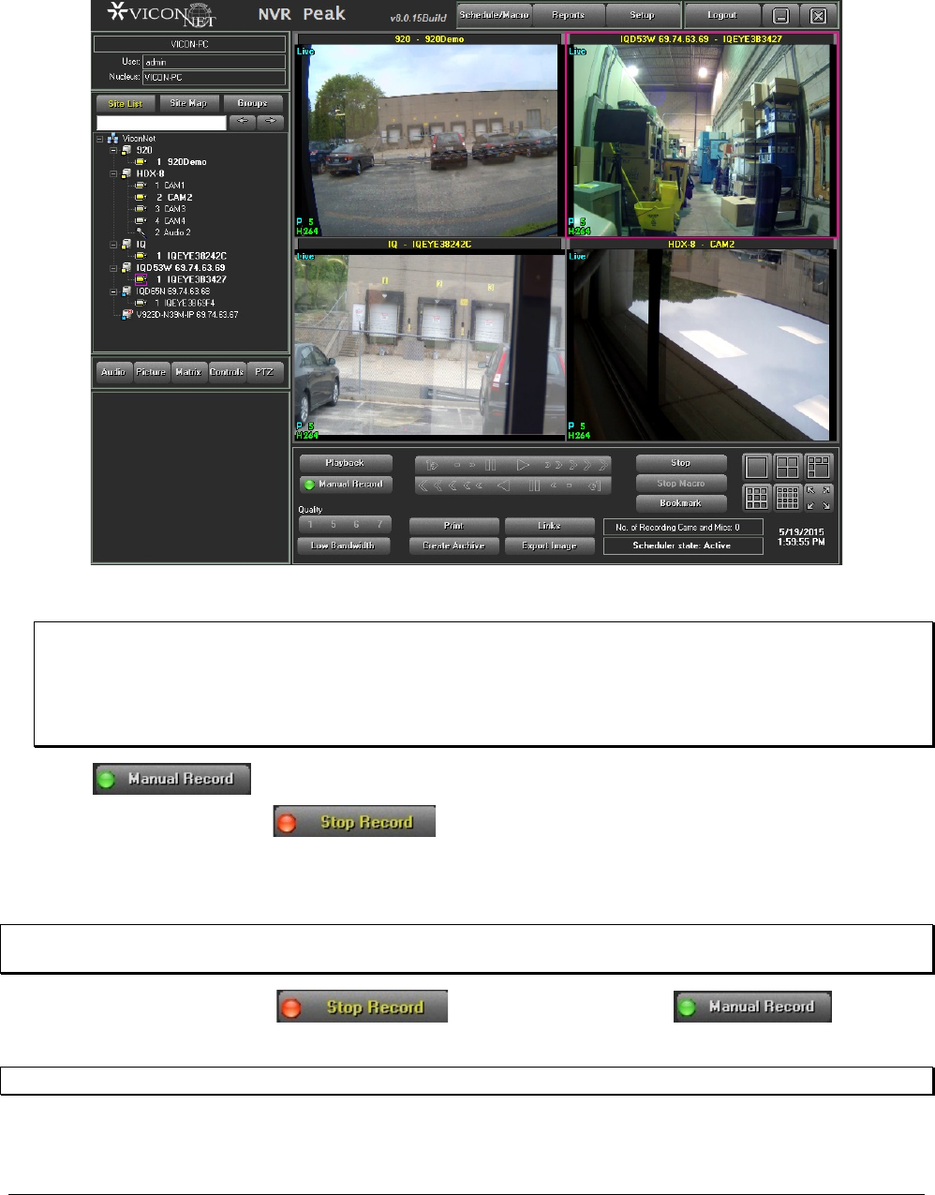Switch to full screen with the four-arrows icon
This screenshot has width=935, height=1195.
819,498
